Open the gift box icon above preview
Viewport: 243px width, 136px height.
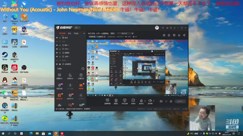coord(164,35)
